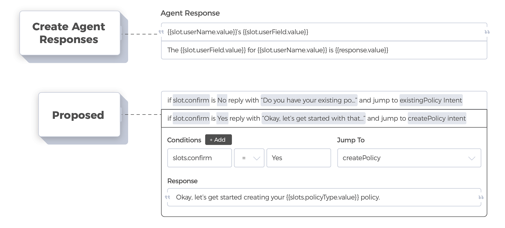
Task: Click closing quote icon beside Okay response
Action: (481, 197)
